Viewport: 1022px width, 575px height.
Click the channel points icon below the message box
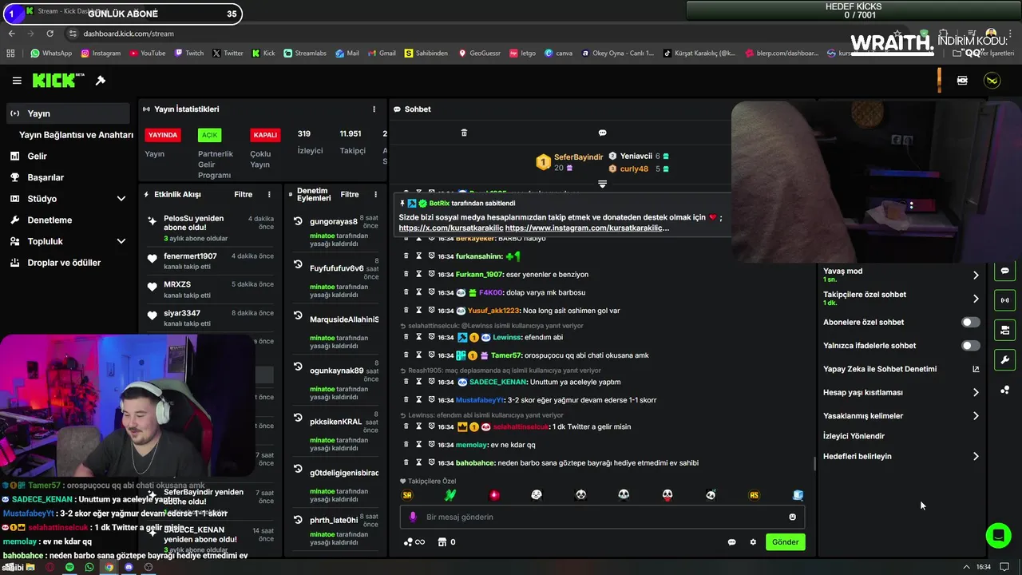[x=414, y=542]
